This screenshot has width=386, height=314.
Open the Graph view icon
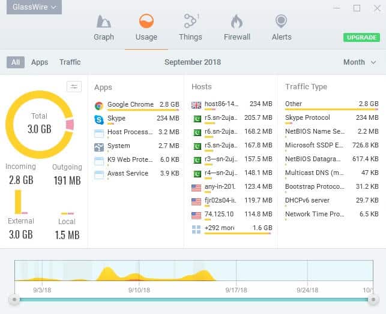pyautogui.click(x=104, y=22)
